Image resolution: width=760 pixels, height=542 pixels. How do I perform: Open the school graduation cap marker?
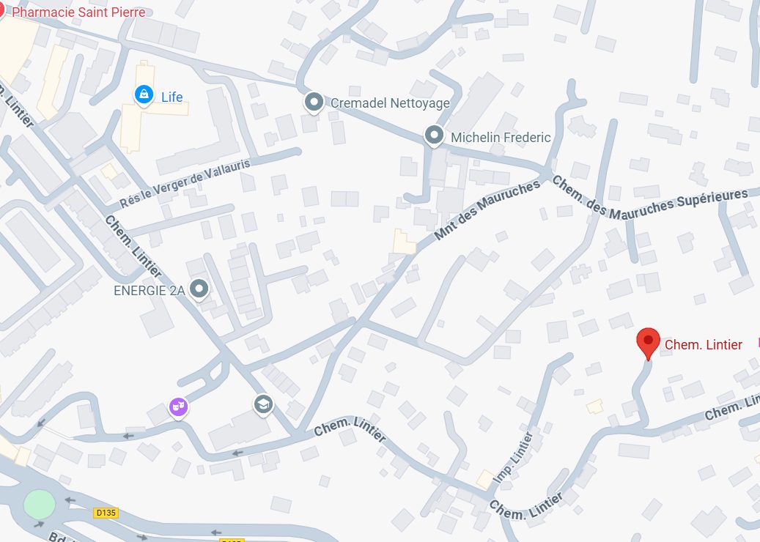point(263,405)
